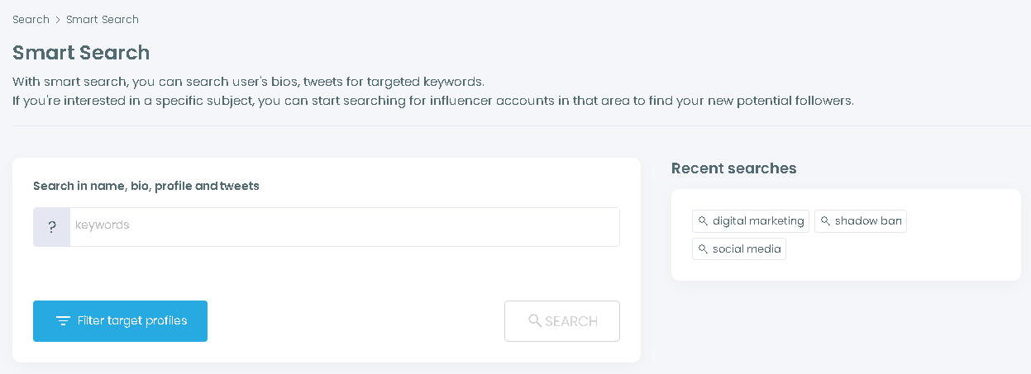Click the Search in name, bio label
The height and width of the screenshot is (374, 1031).
click(146, 186)
